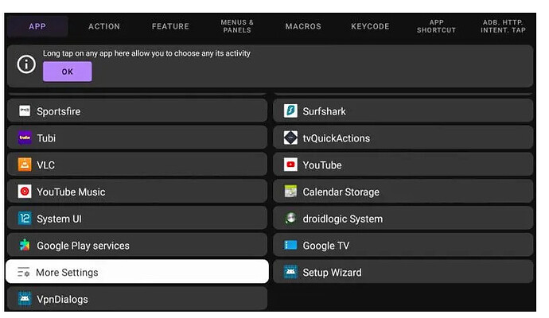The width and height of the screenshot is (549, 318).
Task: Click the 'Long tap on any app' hint text
Action: [x=146, y=53]
